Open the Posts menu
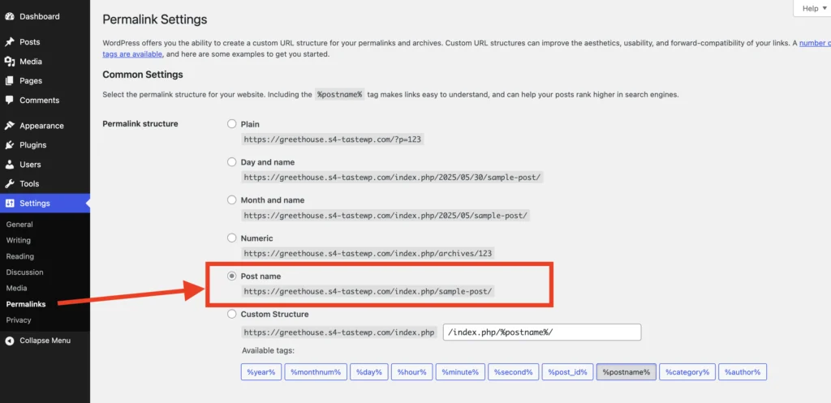This screenshot has width=831, height=403. 30,42
